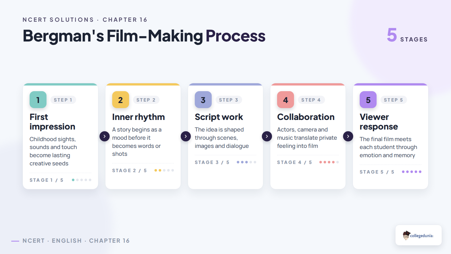Click the 'STAGES' label at top right
451x254 pixels.
414,40
